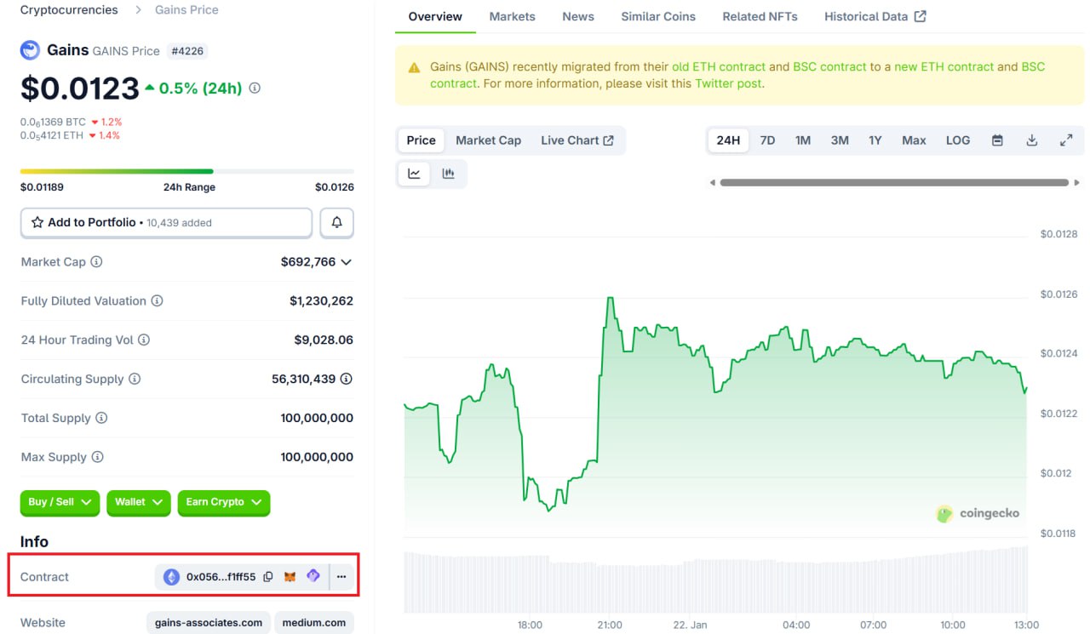Switch chart to Market Cap
1090x634 pixels.
(488, 140)
